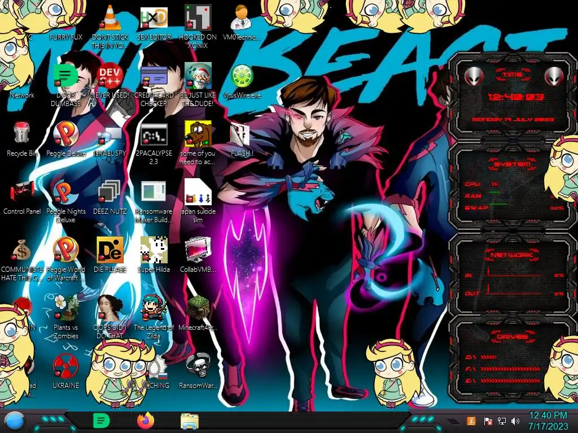
Task: Open Minecraft4Fr... grass block icon
Action: (198, 307)
